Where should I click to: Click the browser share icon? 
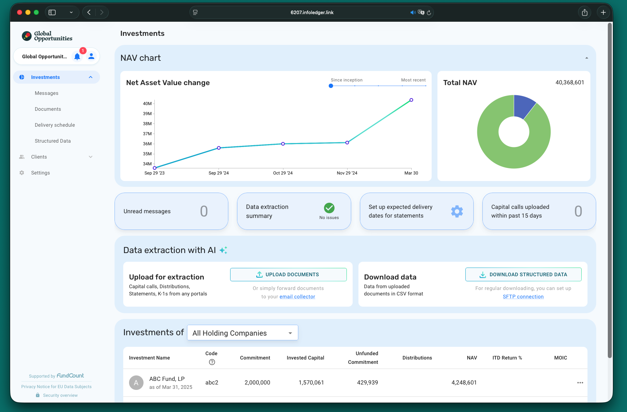click(x=585, y=13)
